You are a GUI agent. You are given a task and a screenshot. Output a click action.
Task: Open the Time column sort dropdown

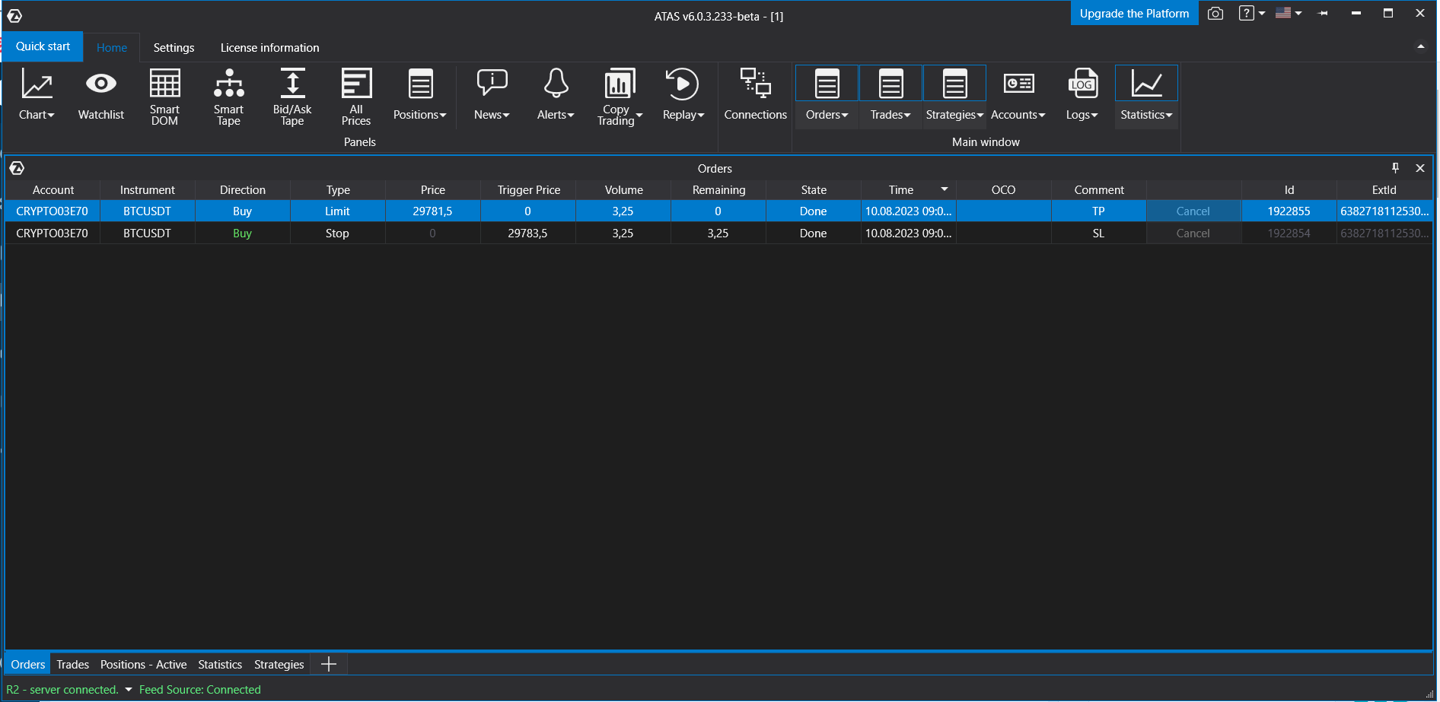(x=944, y=189)
